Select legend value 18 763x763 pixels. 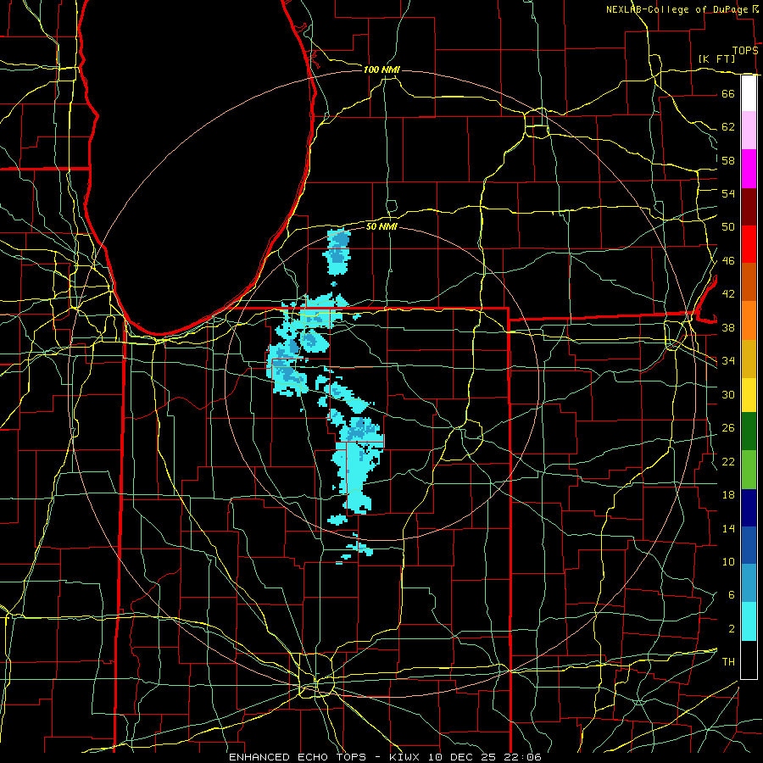tap(728, 495)
